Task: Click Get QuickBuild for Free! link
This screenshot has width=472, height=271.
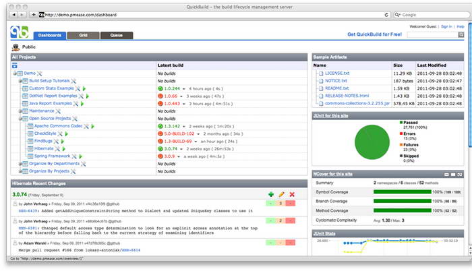Action: click(x=374, y=34)
